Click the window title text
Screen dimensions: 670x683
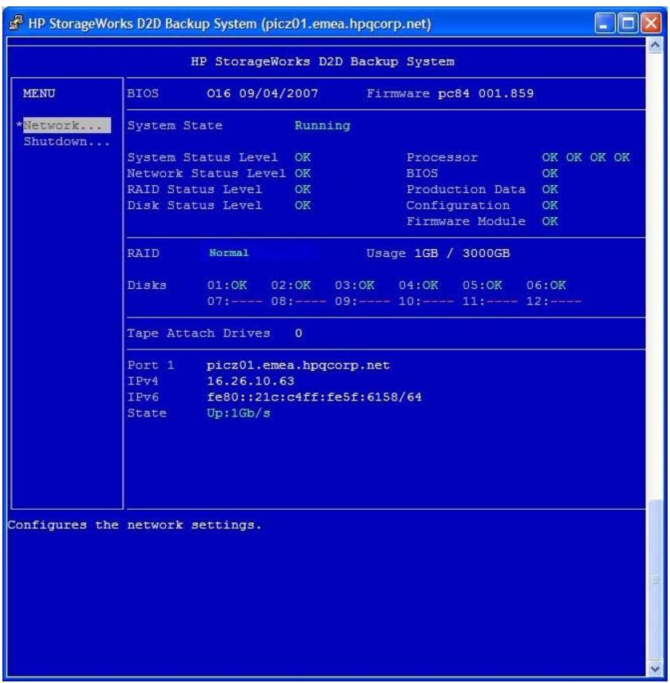(x=230, y=23)
